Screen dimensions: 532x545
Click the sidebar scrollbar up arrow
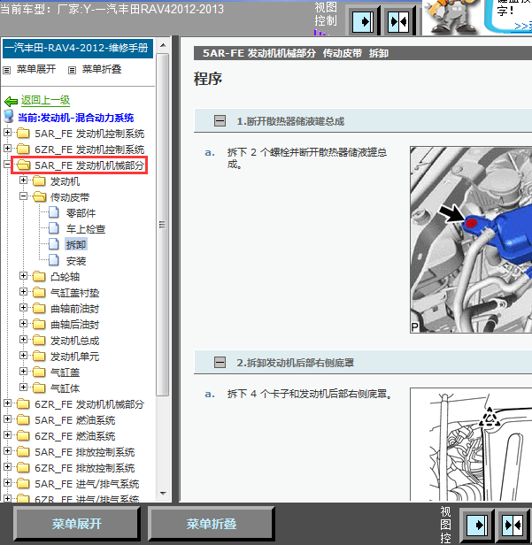pyautogui.click(x=163, y=45)
